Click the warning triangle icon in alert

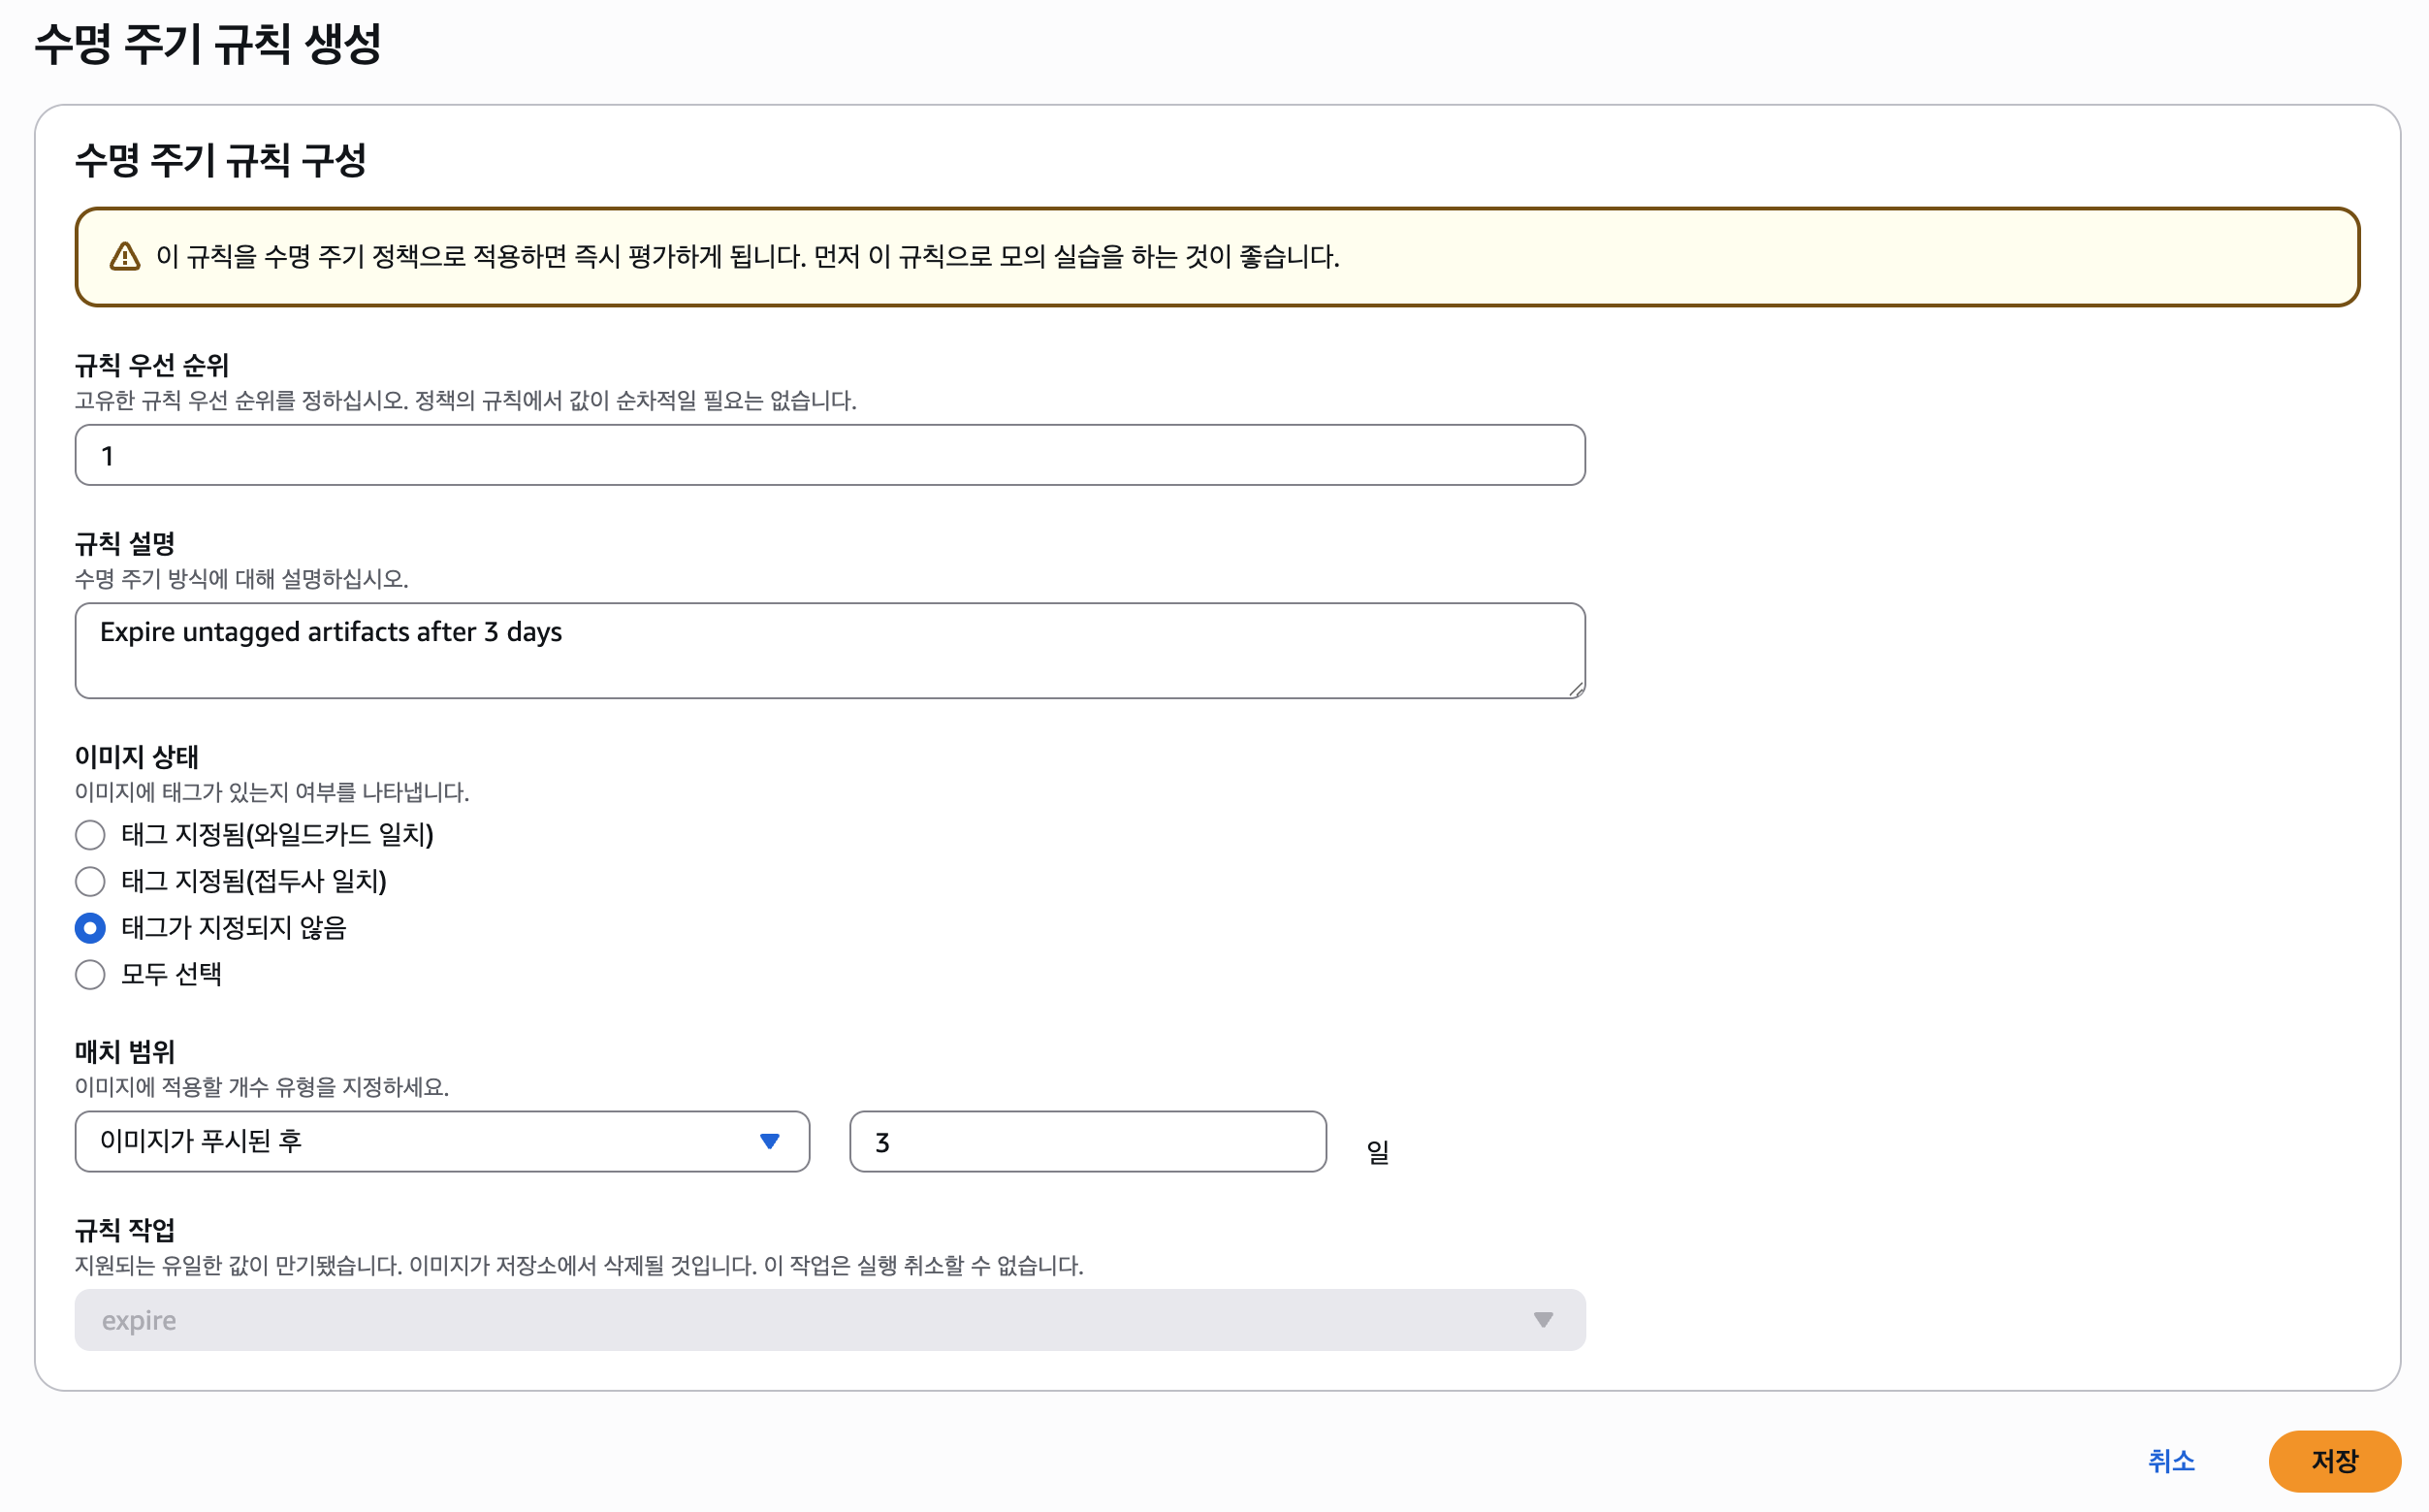click(125, 257)
